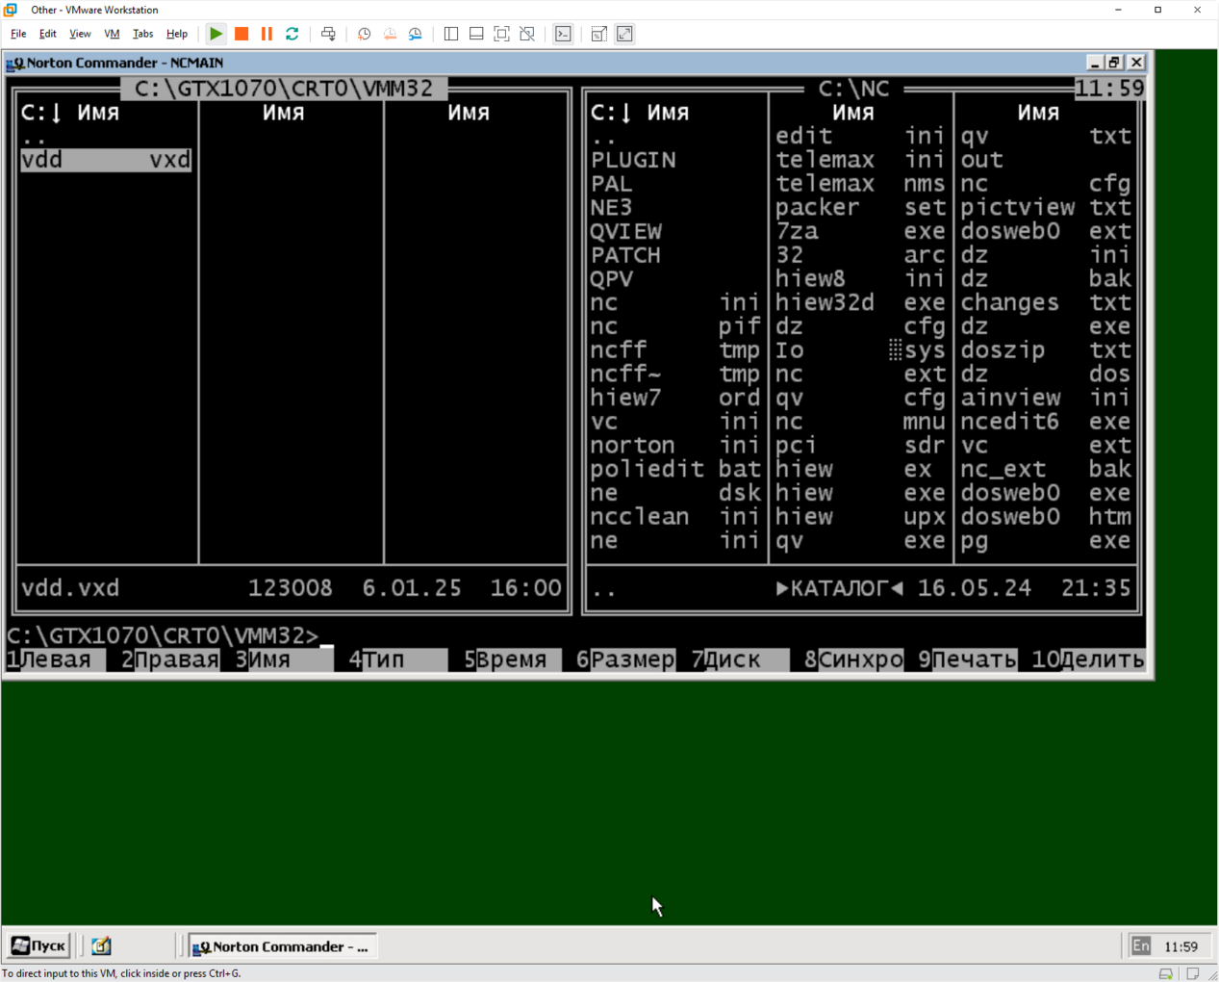Activate Norton Commander taskbar button
Screen dimensions: 1219x982
point(282,946)
